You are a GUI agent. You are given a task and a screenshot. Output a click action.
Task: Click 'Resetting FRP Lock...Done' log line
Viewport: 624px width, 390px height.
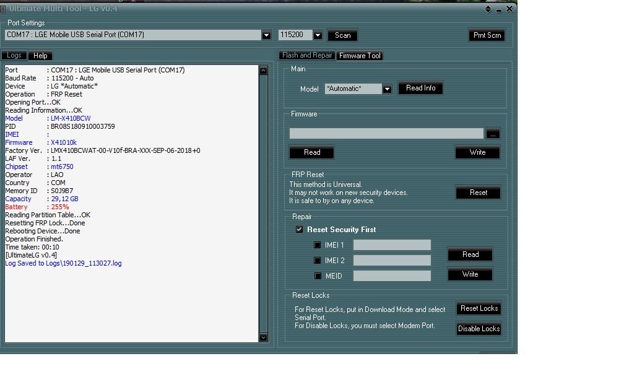[45, 223]
